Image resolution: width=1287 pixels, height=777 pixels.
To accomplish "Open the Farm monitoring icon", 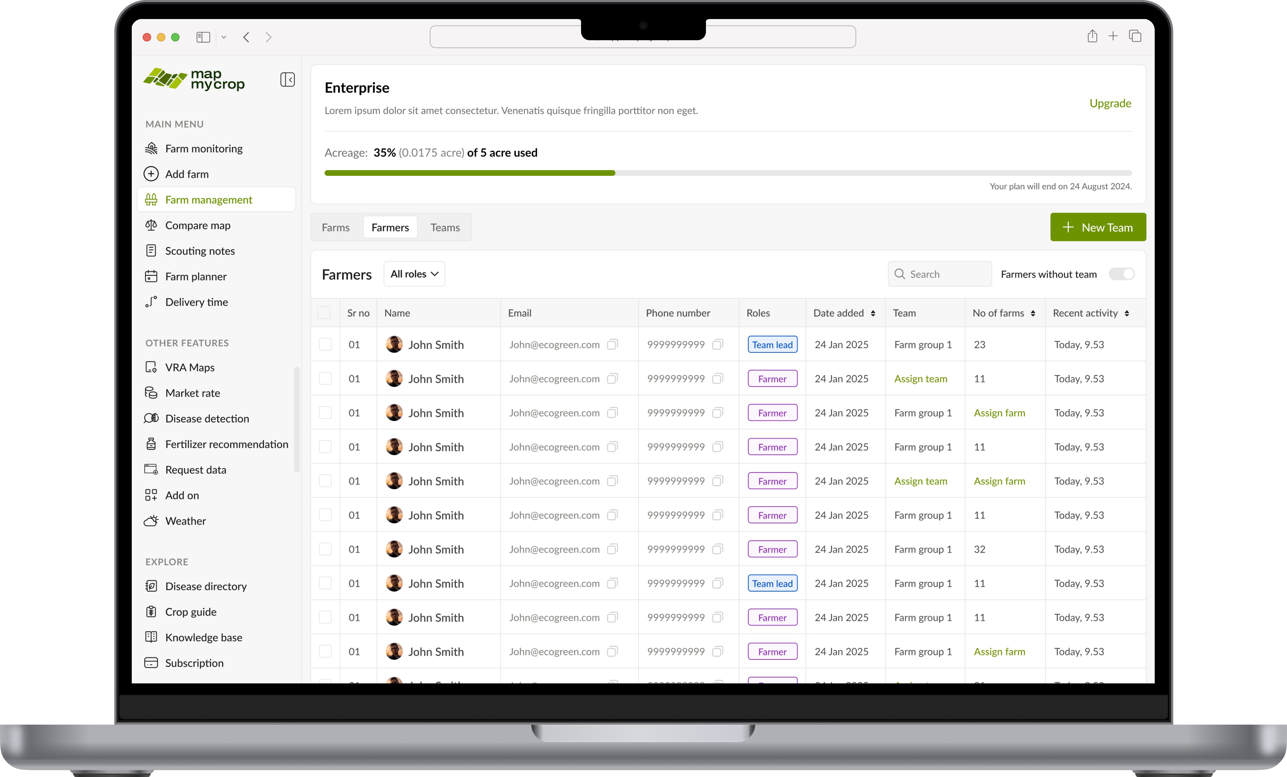I will click(151, 148).
